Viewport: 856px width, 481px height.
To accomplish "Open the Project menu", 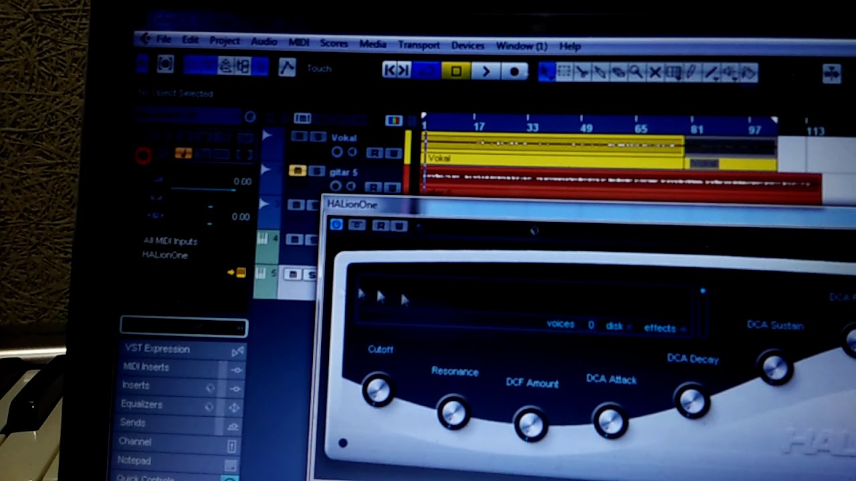I will pos(225,41).
